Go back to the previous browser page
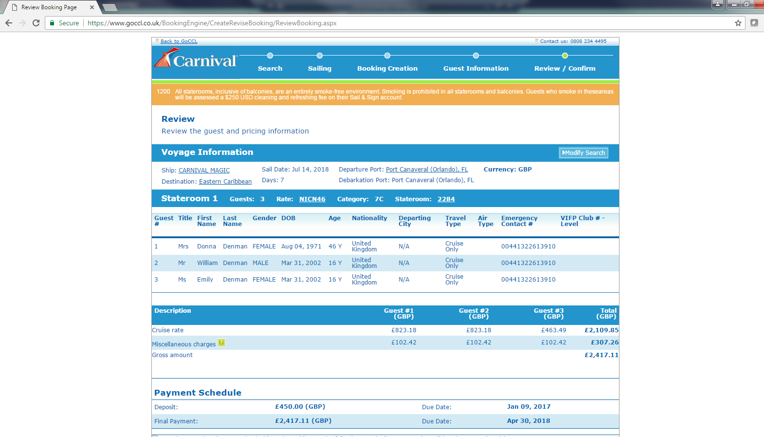 tap(9, 23)
